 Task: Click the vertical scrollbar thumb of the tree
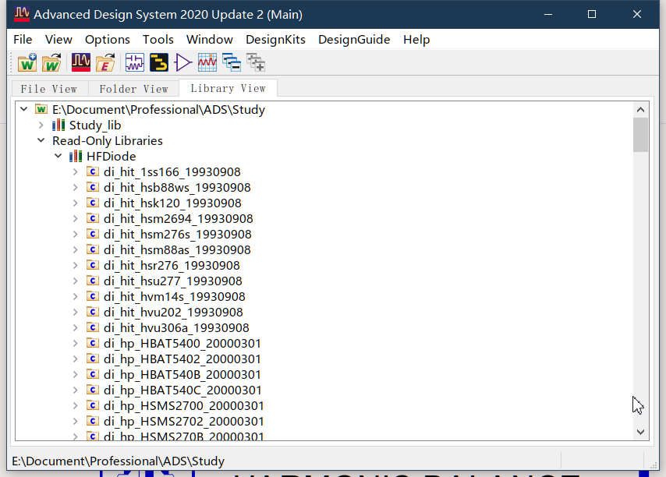pyautogui.click(x=640, y=135)
